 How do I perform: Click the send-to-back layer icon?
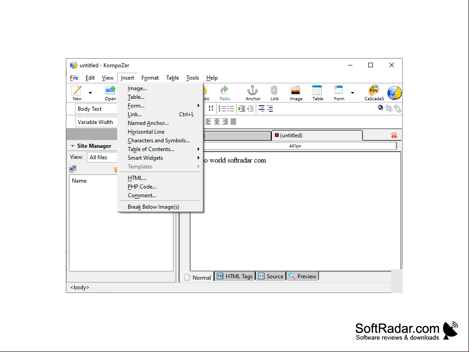pos(398,108)
